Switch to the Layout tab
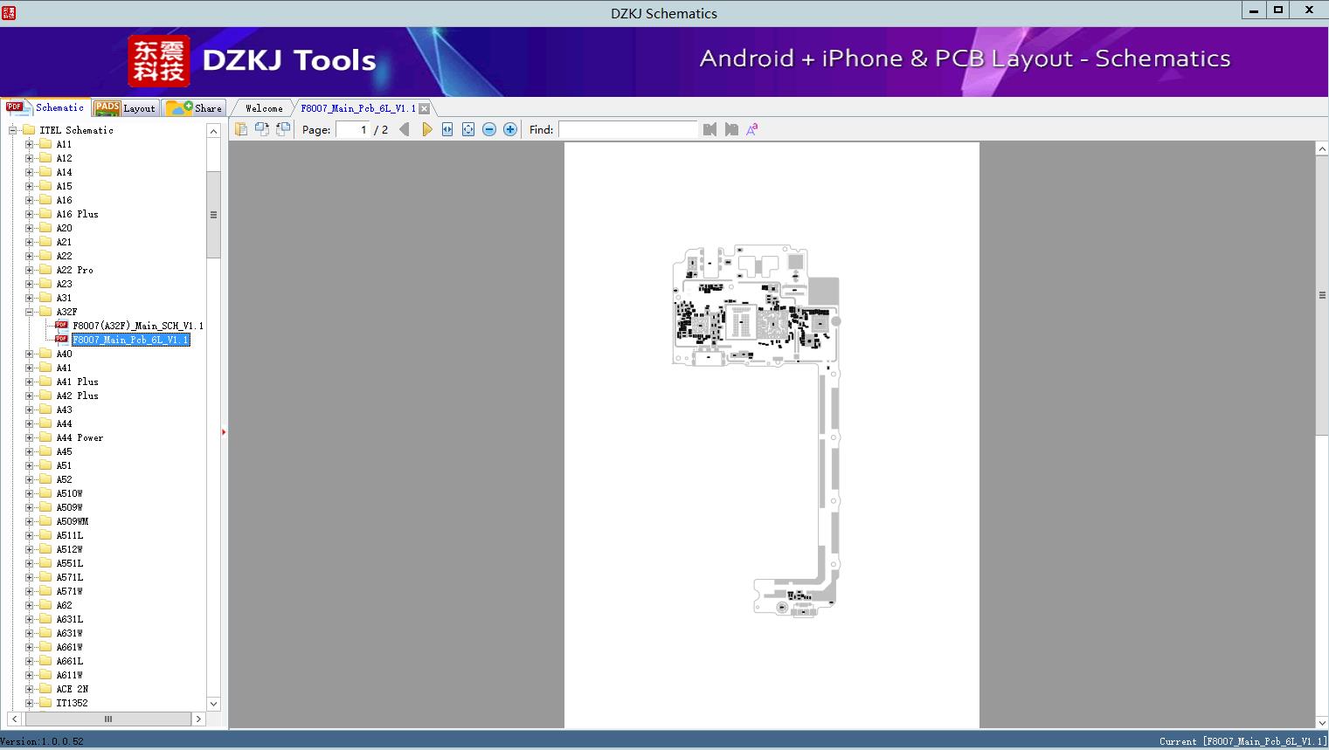The height and width of the screenshot is (750, 1329). pos(125,108)
